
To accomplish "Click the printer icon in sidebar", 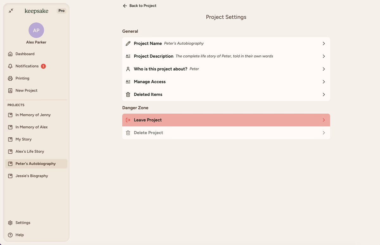I will tap(10, 79).
